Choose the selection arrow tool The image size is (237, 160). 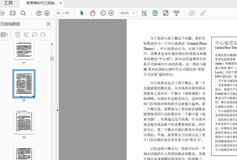[x=82, y=13]
